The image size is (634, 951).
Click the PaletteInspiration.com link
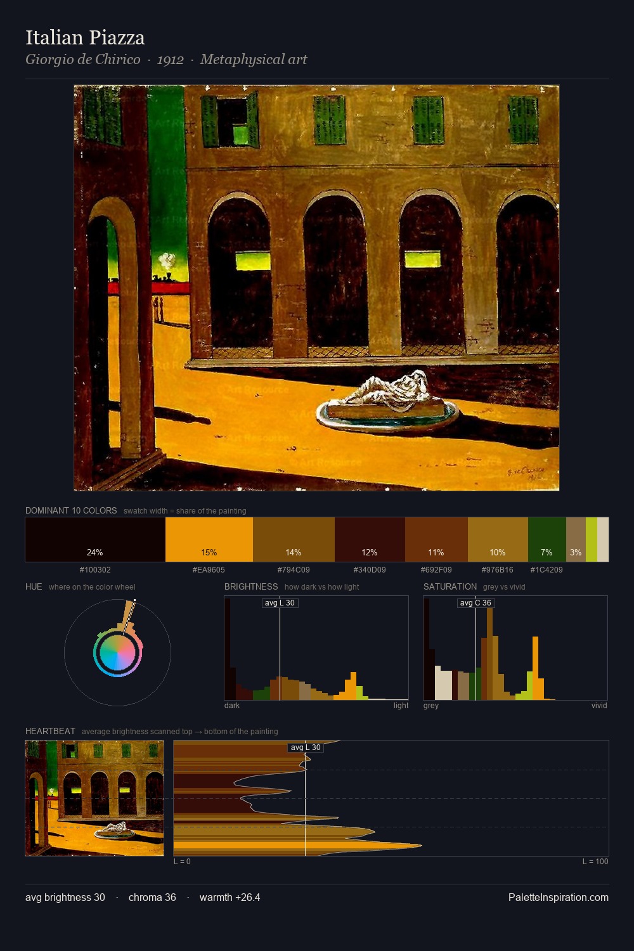click(x=559, y=897)
